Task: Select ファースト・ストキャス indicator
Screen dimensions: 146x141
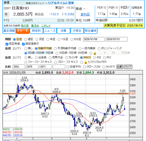Action: 26,62
